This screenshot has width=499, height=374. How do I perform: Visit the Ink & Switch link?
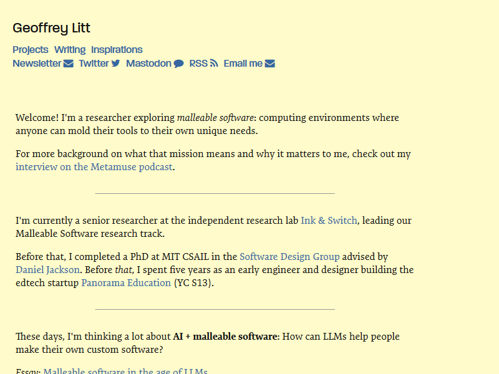[x=329, y=221]
